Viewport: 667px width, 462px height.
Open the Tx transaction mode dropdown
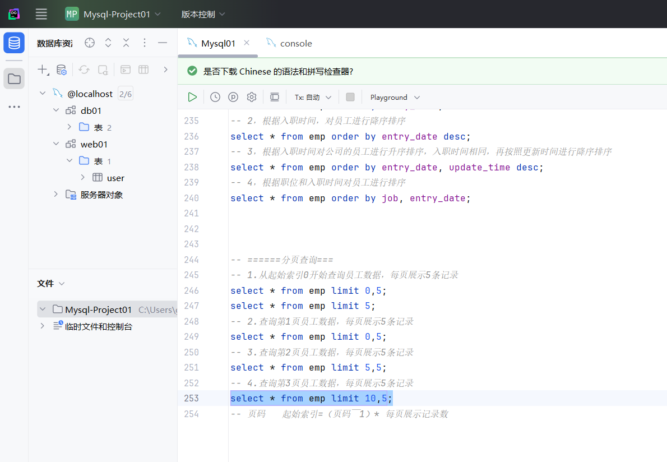[x=313, y=97]
